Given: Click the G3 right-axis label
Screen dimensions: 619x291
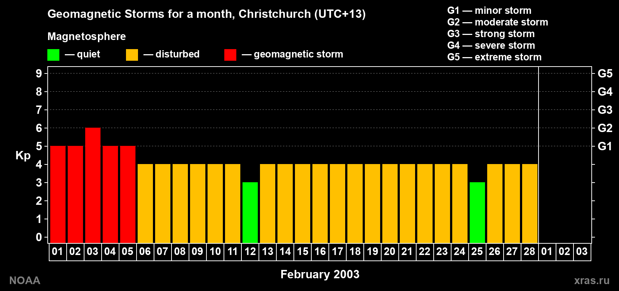Looking at the screenshot, I should pyautogui.click(x=605, y=110).
